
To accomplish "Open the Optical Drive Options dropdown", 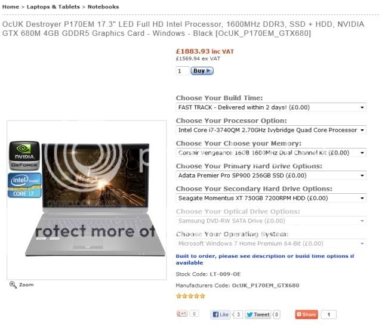I will [x=271, y=221].
